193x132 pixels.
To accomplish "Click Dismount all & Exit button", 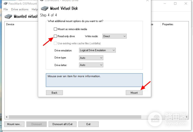I will (x=62, y=124).
